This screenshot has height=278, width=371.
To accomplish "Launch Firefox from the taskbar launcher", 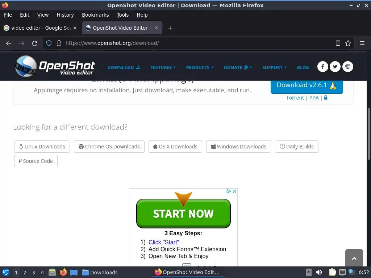I will (x=63, y=272).
